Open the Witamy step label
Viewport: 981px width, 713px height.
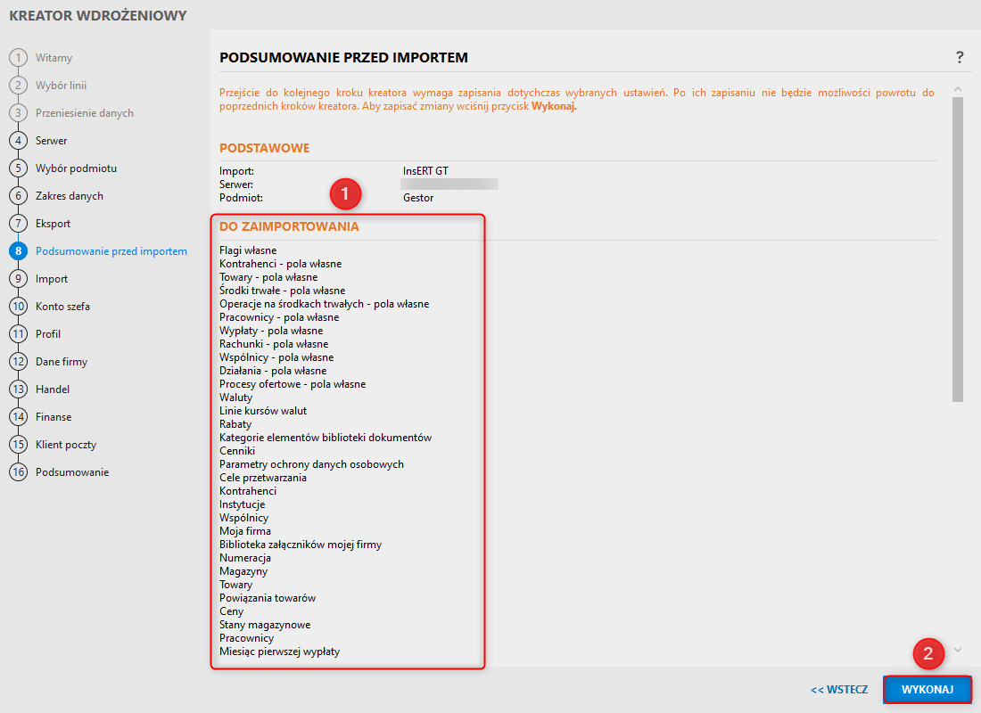pyautogui.click(x=54, y=58)
